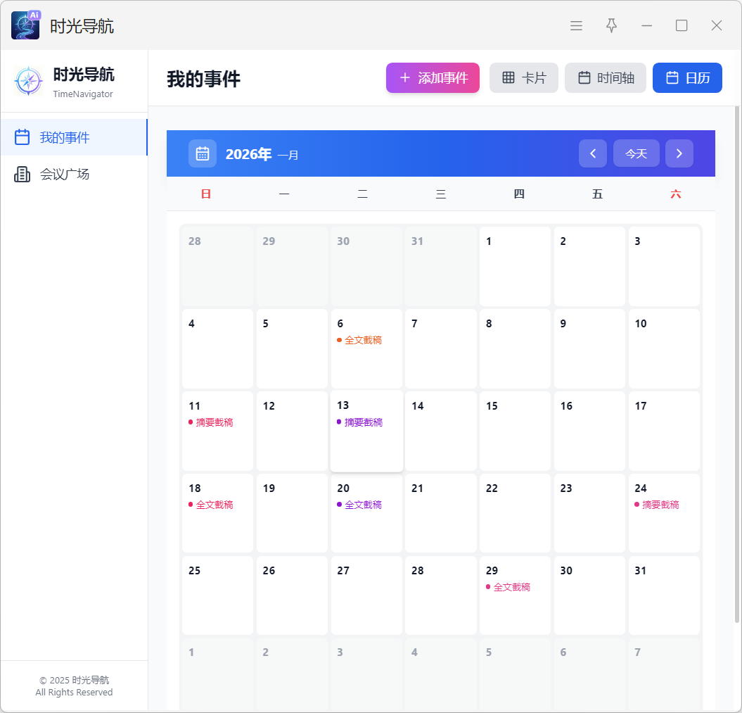This screenshot has width=742, height=713.
Task: Open the 摘要截稿 event on January 24
Action: point(660,505)
